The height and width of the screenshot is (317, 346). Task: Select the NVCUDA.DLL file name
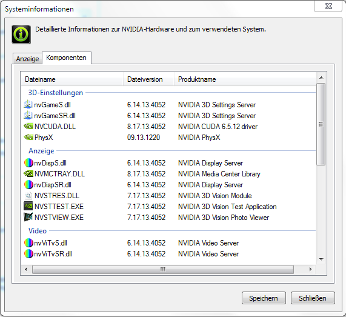click(x=55, y=127)
